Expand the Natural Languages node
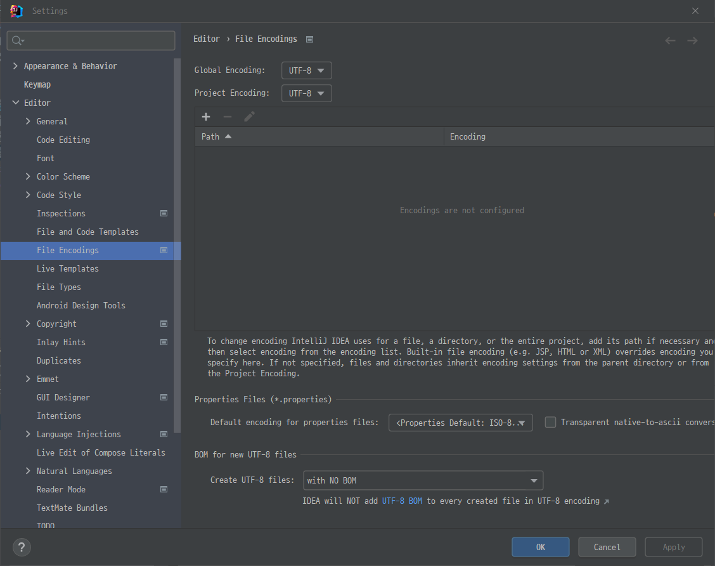Image resolution: width=715 pixels, height=566 pixels. 28,471
